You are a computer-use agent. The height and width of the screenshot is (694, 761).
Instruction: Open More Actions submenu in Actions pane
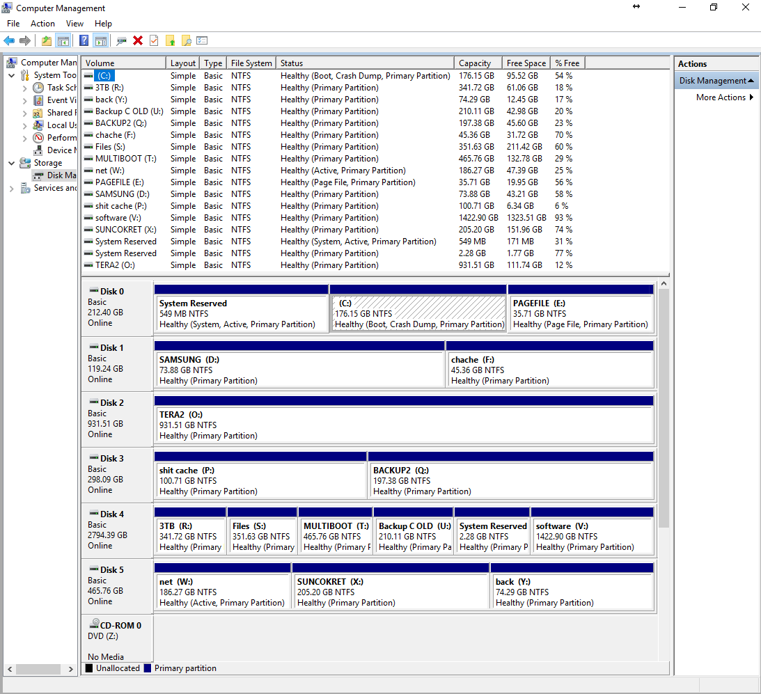725,97
